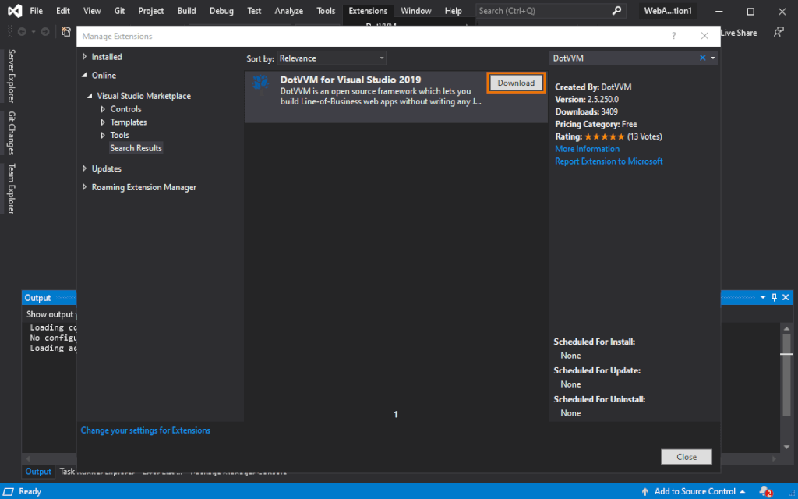Viewport: 798px width, 499px height.
Task: Click the Manage Extensions help question mark
Action: (x=674, y=36)
